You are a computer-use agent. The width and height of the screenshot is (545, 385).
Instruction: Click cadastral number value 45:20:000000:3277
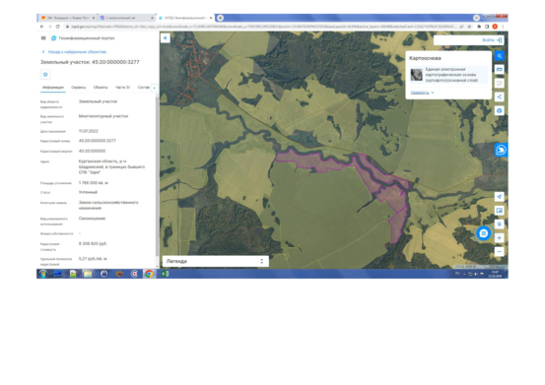(98, 141)
